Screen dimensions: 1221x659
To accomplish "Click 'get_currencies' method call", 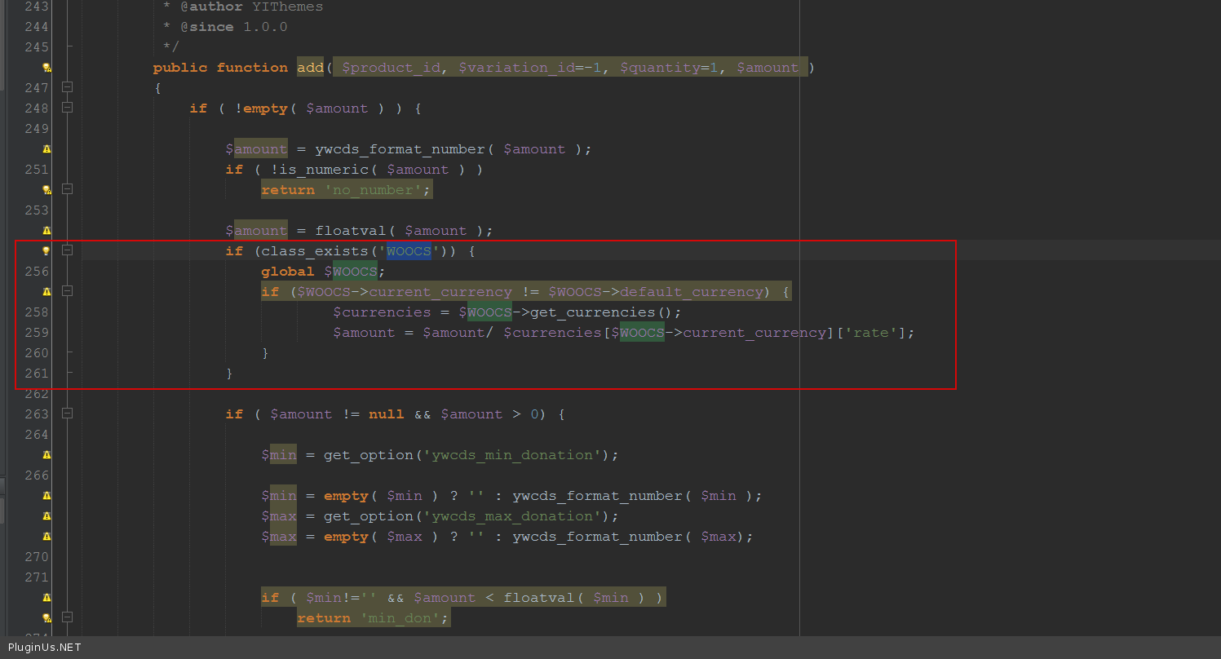I will click(x=593, y=312).
